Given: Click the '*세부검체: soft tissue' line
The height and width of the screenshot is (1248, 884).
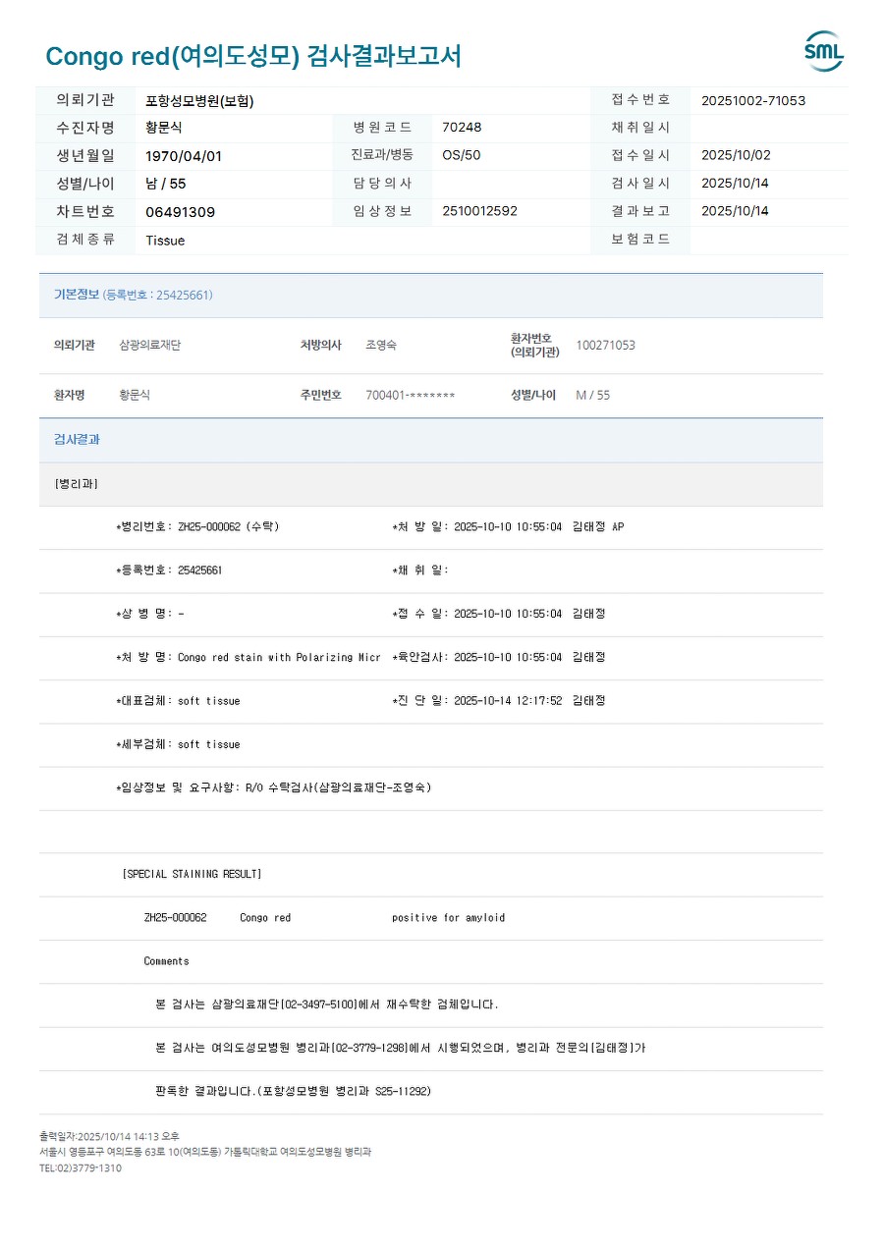Looking at the screenshot, I should click(x=178, y=744).
